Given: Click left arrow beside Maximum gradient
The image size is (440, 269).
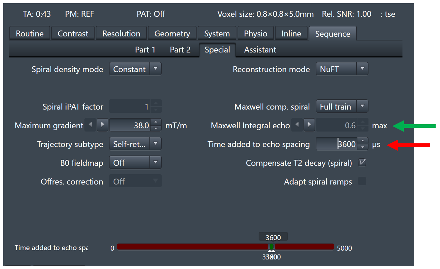Looking at the screenshot, I should click(x=90, y=125).
